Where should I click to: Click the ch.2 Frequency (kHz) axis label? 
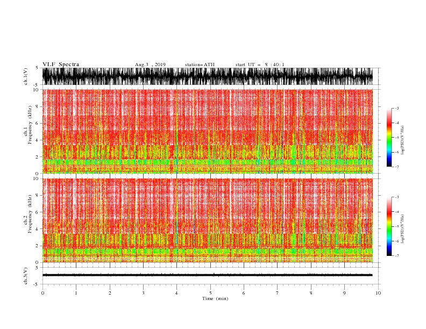[28, 213]
